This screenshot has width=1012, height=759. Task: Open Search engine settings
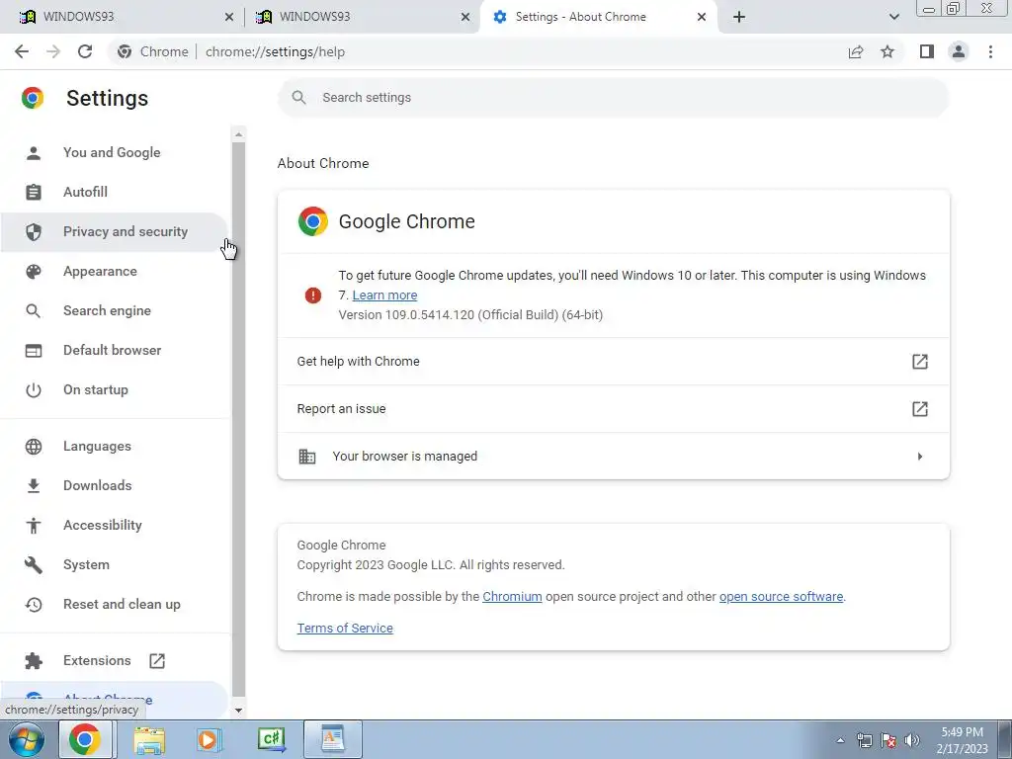click(x=107, y=311)
